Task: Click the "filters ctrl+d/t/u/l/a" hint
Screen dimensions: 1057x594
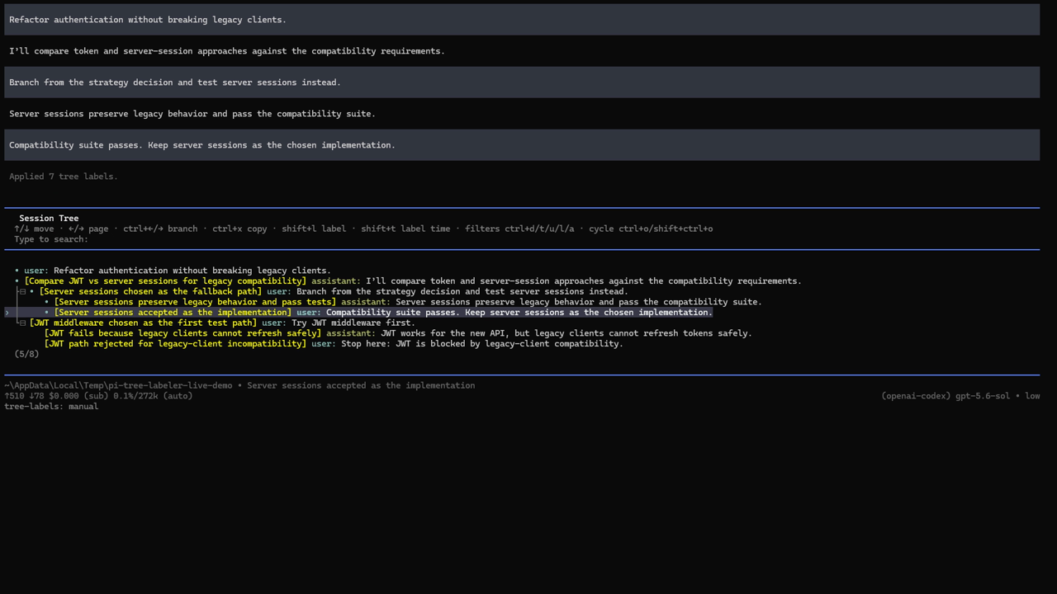Action: 519,229
